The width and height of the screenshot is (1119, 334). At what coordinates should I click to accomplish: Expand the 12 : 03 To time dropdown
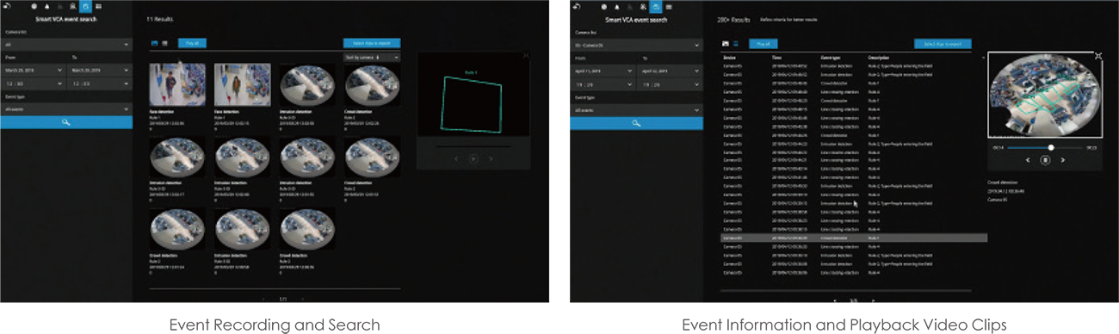[99, 83]
